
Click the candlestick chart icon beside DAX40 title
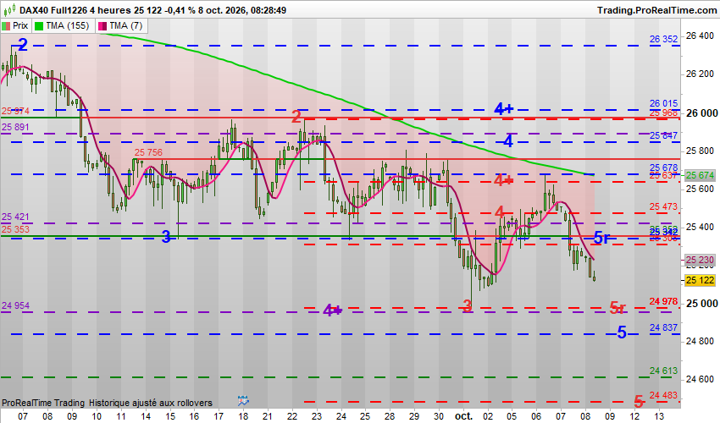pyautogui.click(x=9, y=8)
